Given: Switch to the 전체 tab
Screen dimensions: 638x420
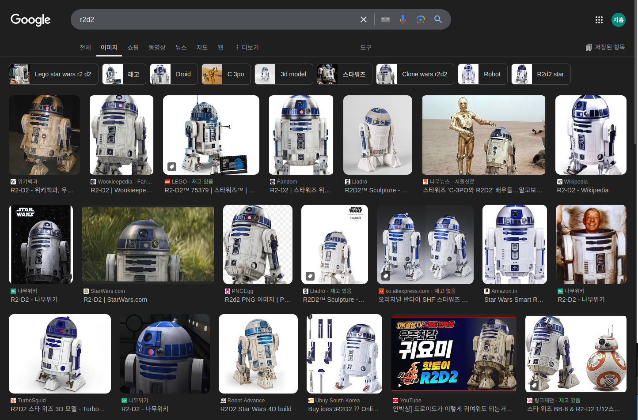Looking at the screenshot, I should pos(85,47).
